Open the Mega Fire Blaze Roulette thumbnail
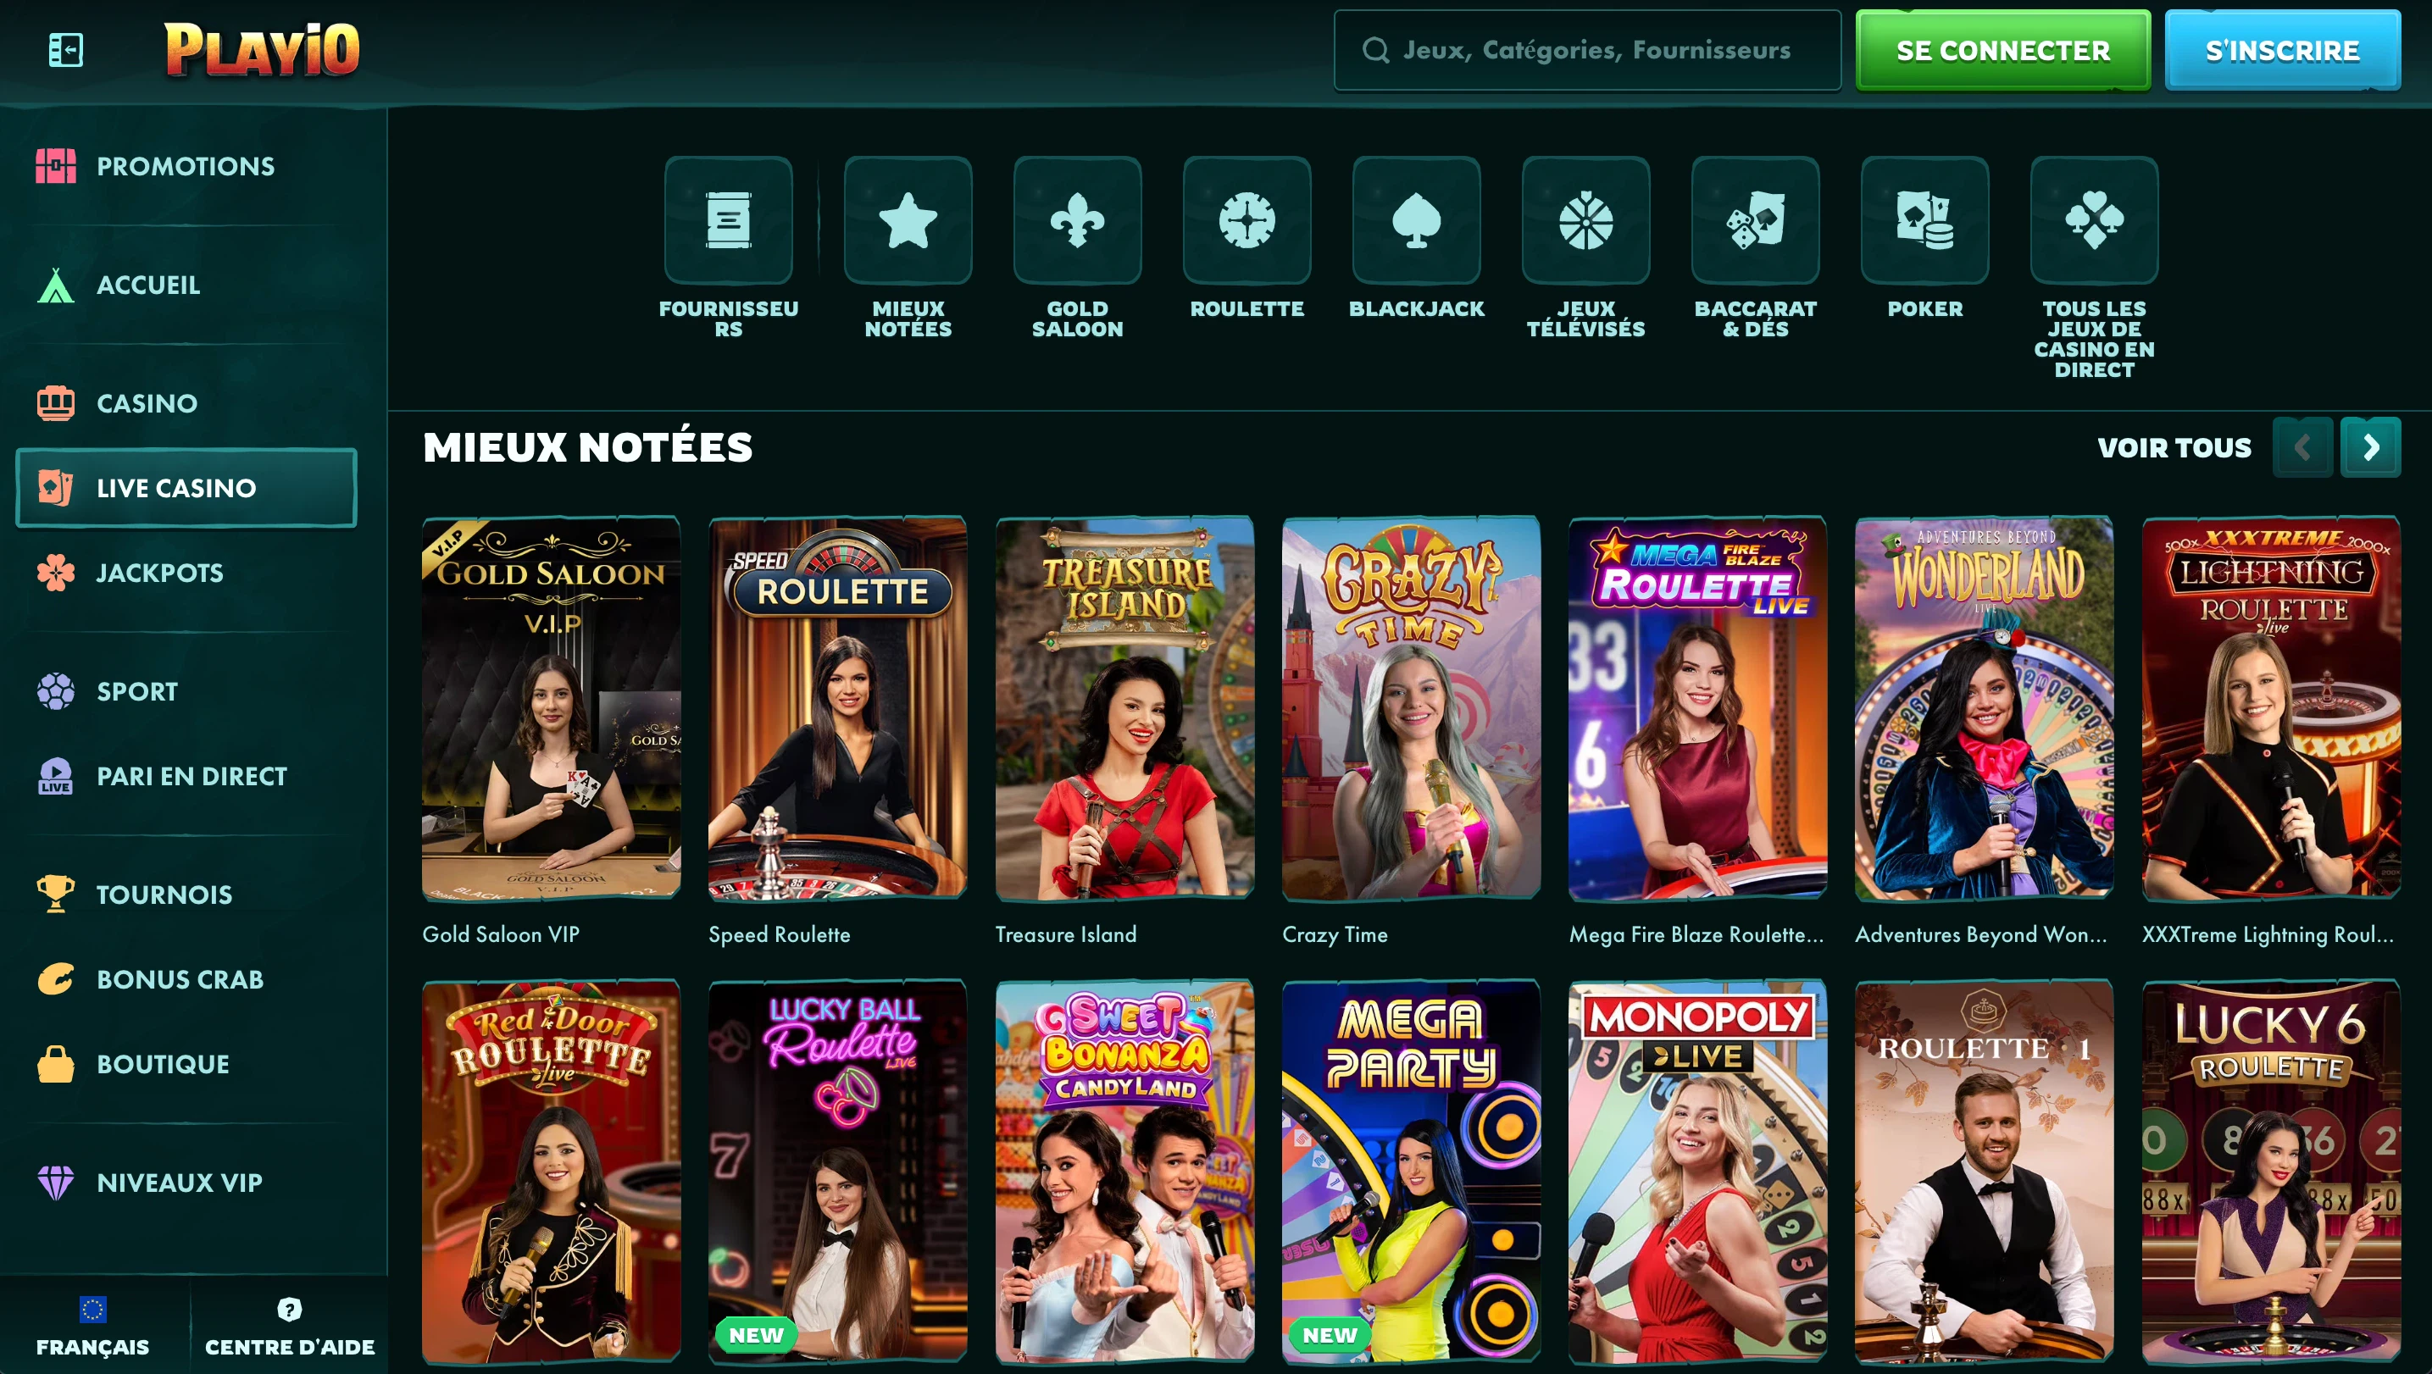 (x=1697, y=708)
